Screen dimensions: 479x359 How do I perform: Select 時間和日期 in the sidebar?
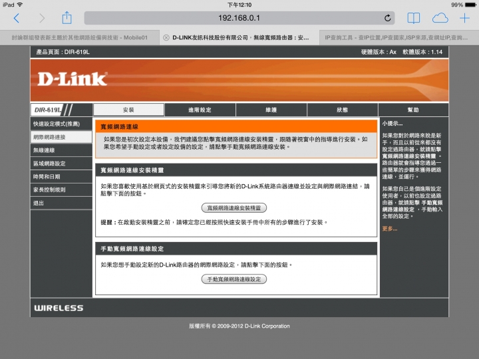point(61,176)
